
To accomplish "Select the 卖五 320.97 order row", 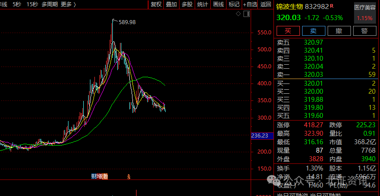I will tap(326, 43).
